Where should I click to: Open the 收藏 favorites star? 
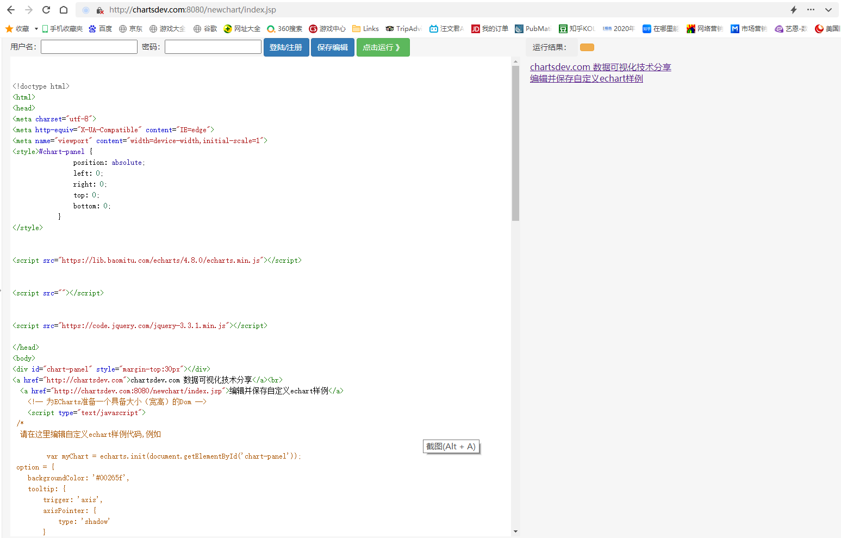pos(17,28)
